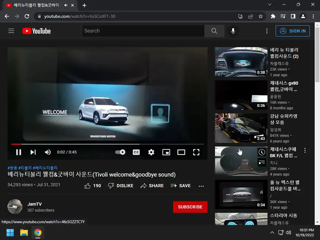Focus the YouTube Search field

click(x=143, y=31)
